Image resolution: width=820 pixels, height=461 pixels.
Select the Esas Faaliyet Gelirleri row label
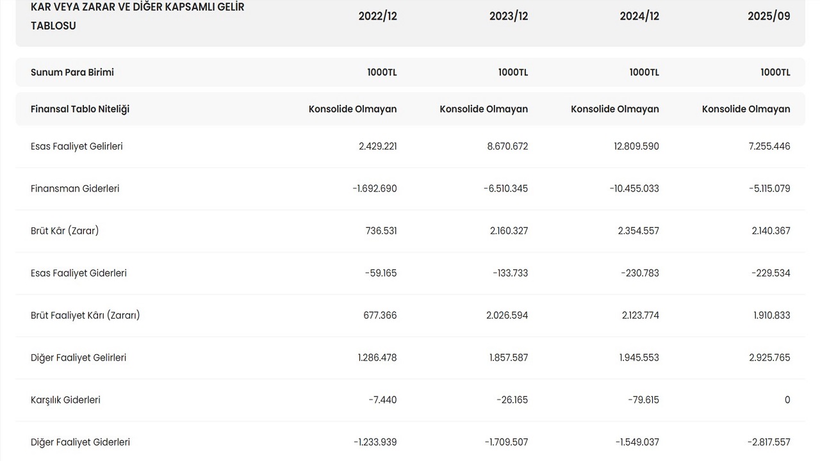pos(77,146)
